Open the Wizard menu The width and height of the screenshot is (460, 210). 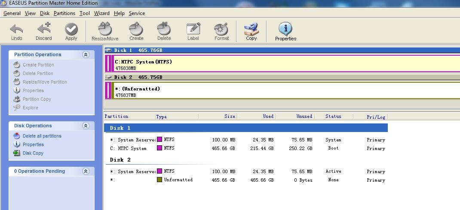click(x=102, y=13)
